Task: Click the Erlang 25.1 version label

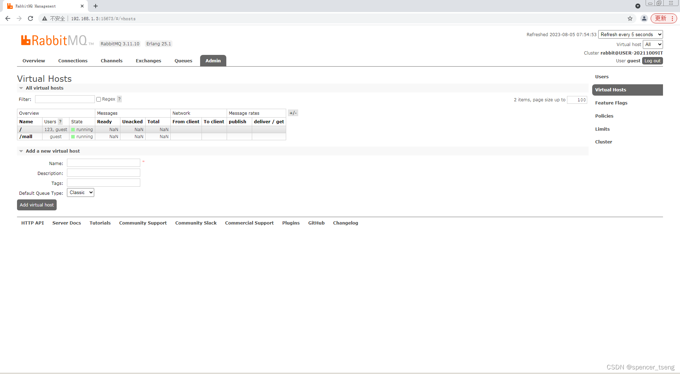Action: (159, 44)
